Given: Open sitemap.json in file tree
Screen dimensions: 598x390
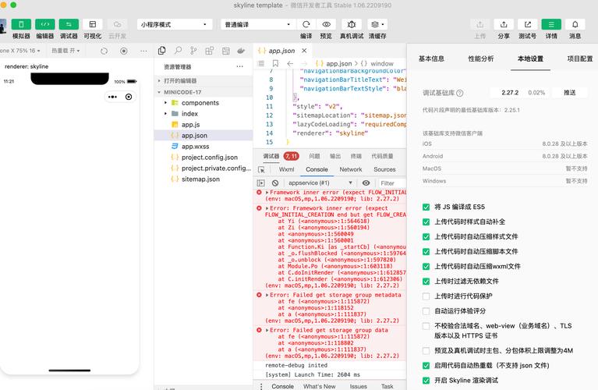Looking at the screenshot, I should click(x=200, y=179).
